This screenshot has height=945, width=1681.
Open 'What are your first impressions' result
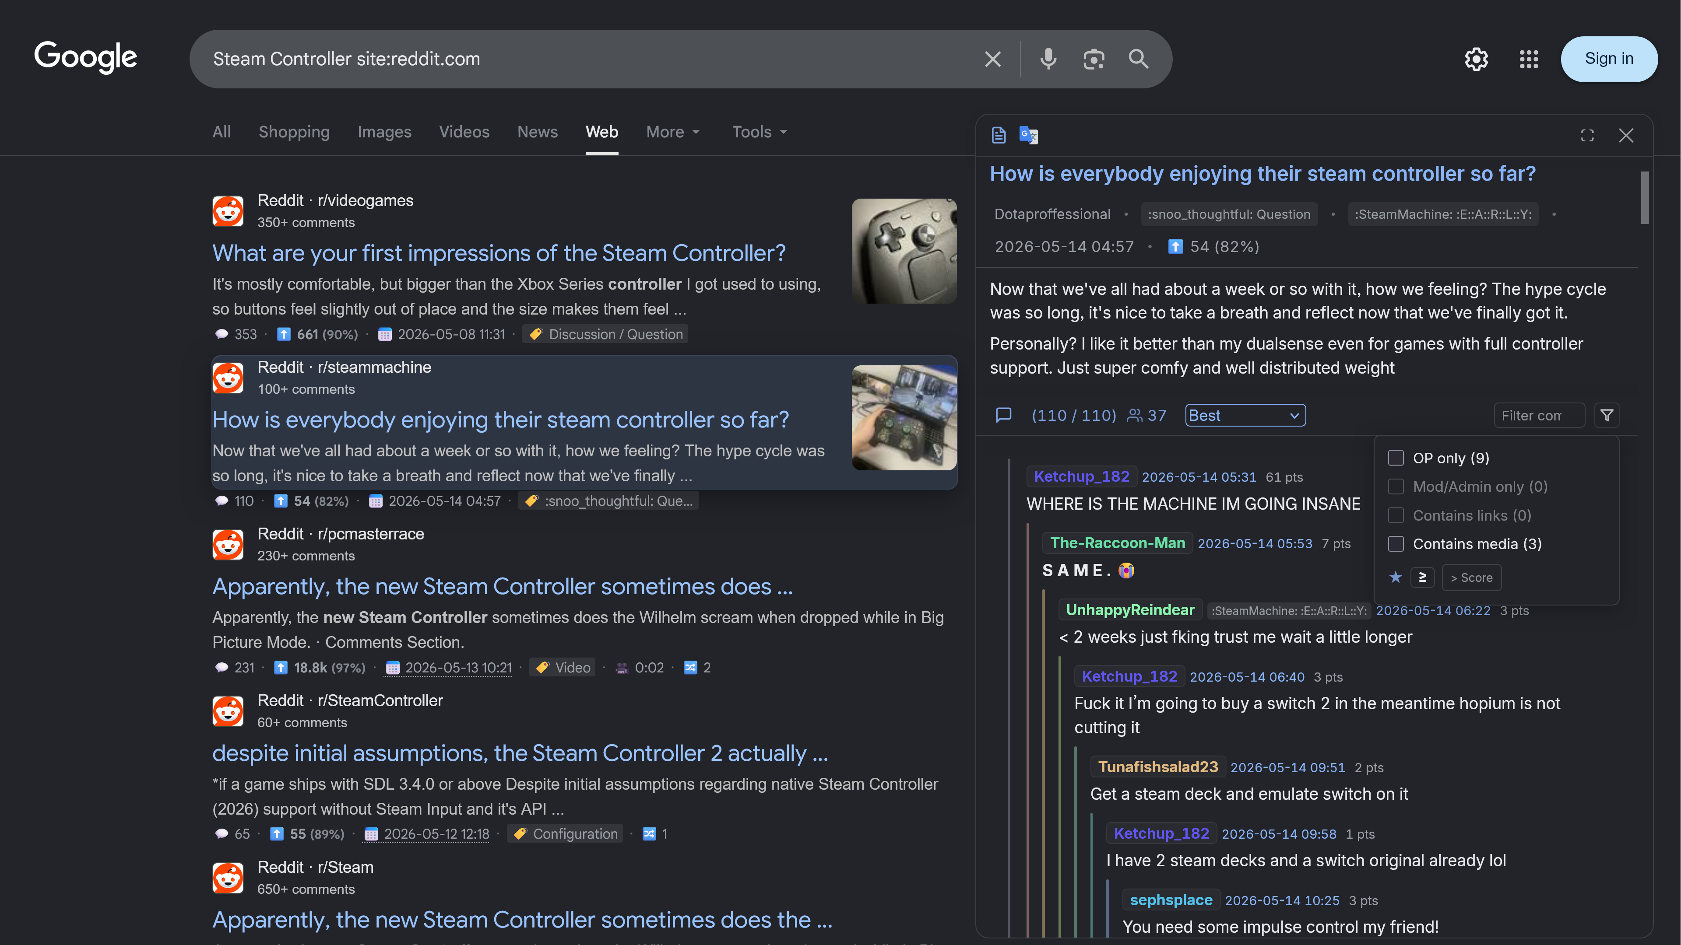(x=499, y=253)
